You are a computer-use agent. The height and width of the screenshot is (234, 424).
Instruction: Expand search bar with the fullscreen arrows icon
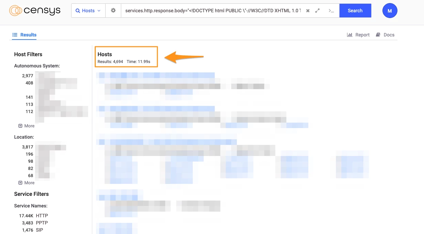point(317,11)
